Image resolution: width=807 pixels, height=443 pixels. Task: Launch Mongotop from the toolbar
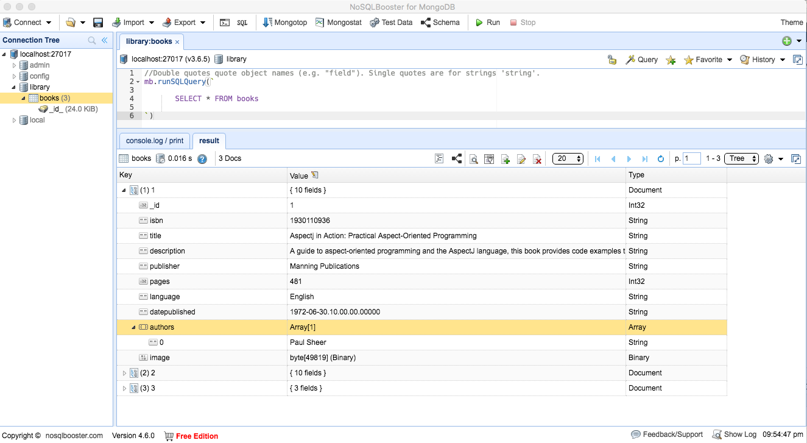click(284, 23)
